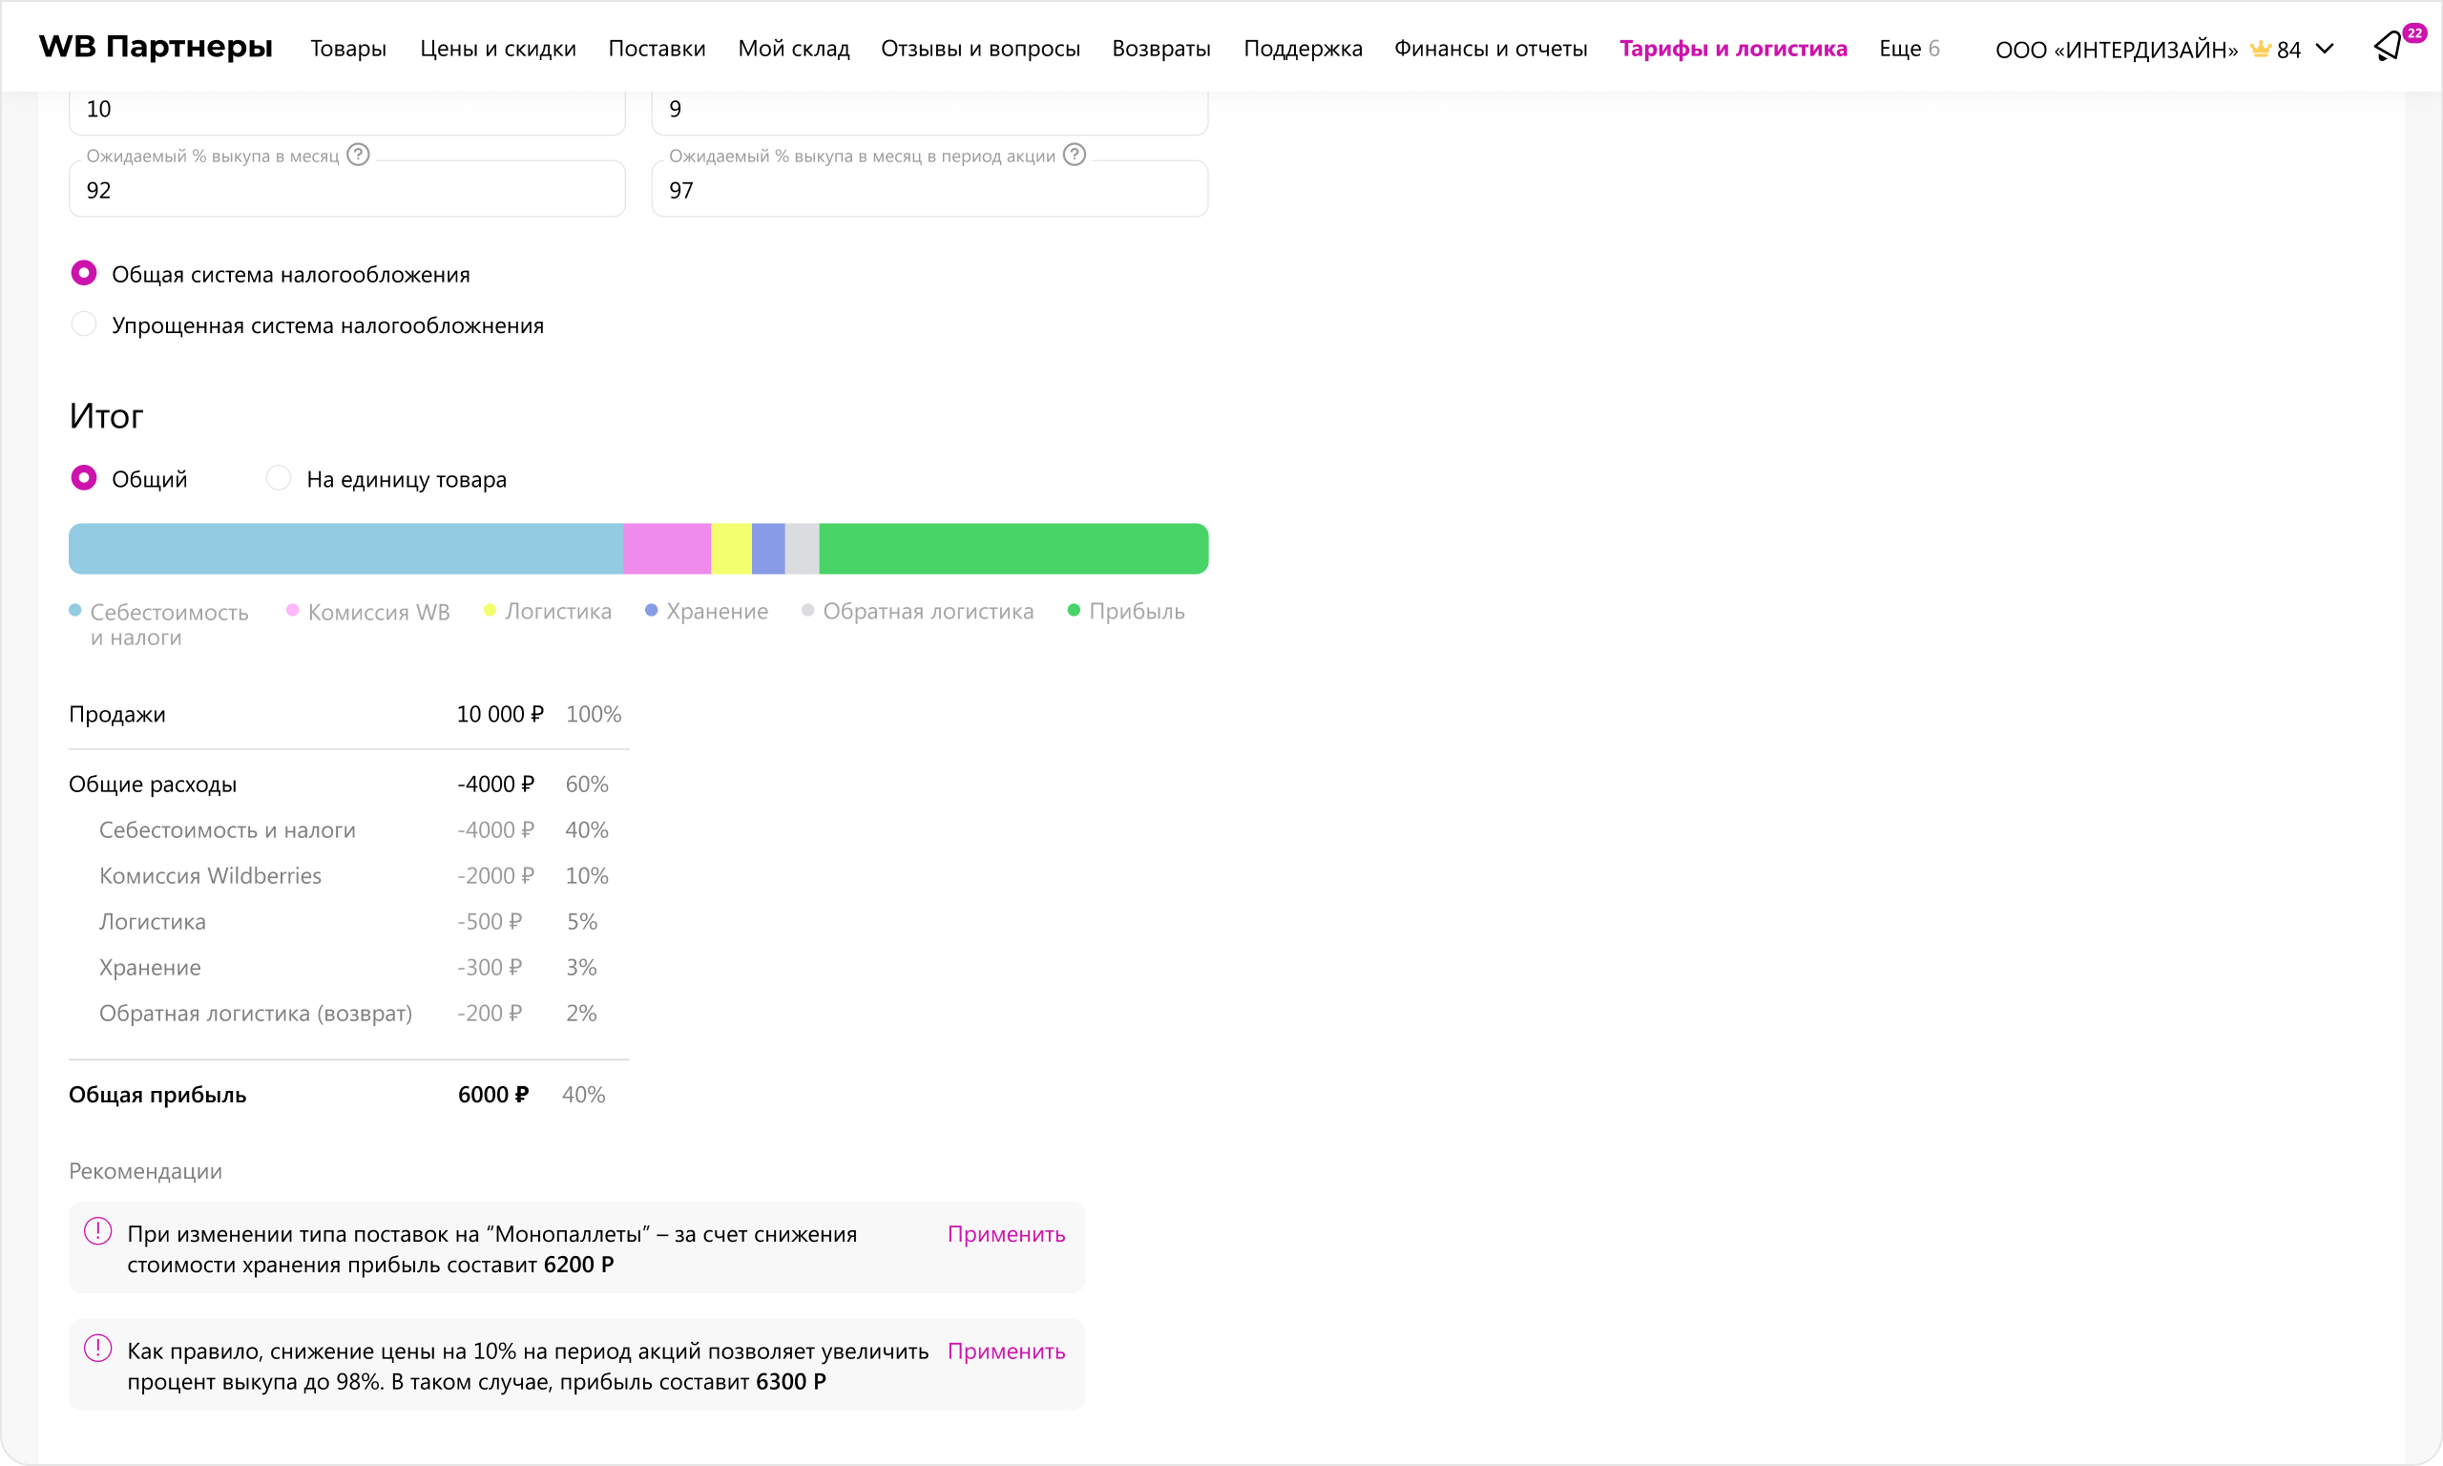This screenshot has width=2443, height=1466.
Task: Select Упрощенная система налогообложения option
Action: click(x=84, y=325)
